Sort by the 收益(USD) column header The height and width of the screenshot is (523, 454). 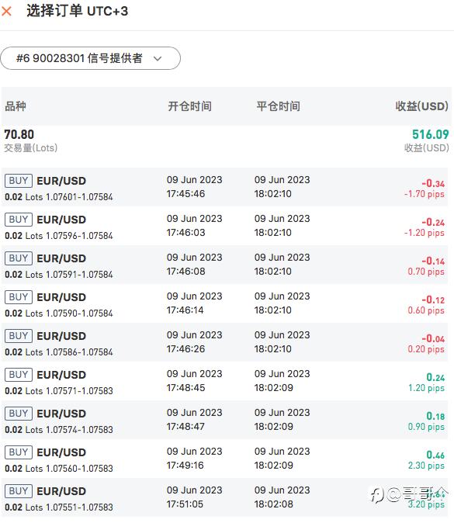(421, 106)
